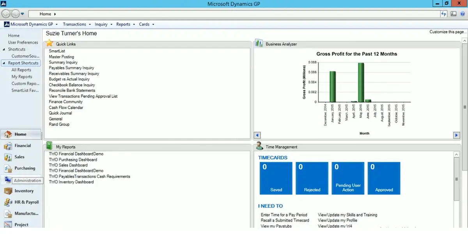The width and height of the screenshot is (468, 234).
Task: Open the Purchasing module icon
Action: pyautogui.click(x=8, y=168)
